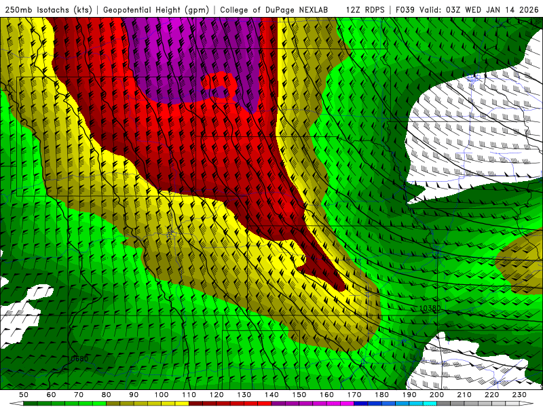
Task: Pick the dark gray swatch just right of 200
Action: pyautogui.click(x=444, y=404)
